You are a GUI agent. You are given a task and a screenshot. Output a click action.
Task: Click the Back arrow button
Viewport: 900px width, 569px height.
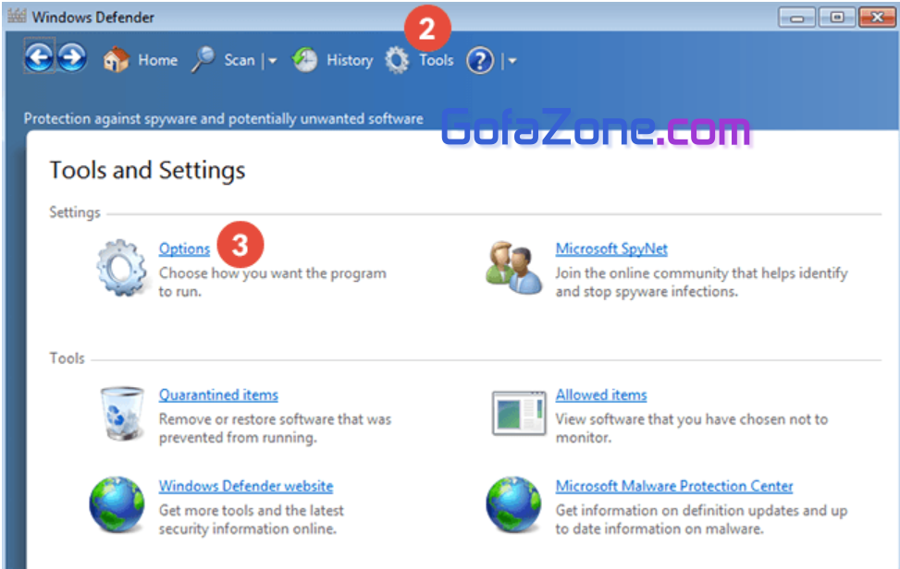coord(39,59)
